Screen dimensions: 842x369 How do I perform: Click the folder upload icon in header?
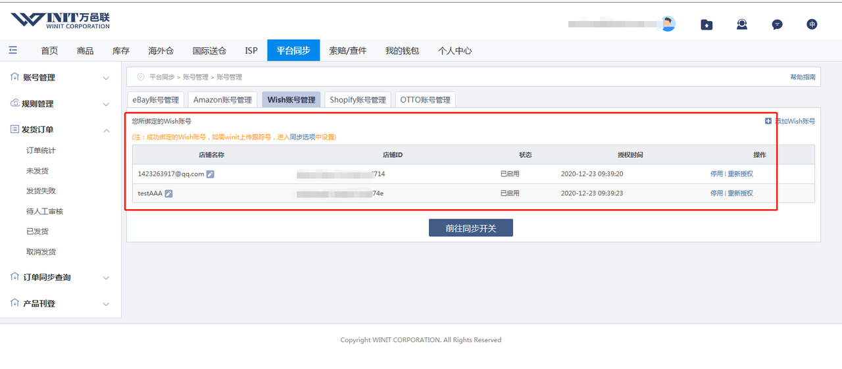(x=706, y=24)
